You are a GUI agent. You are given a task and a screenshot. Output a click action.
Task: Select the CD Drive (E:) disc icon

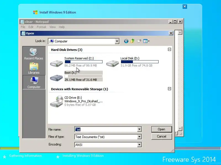[x=57, y=101]
